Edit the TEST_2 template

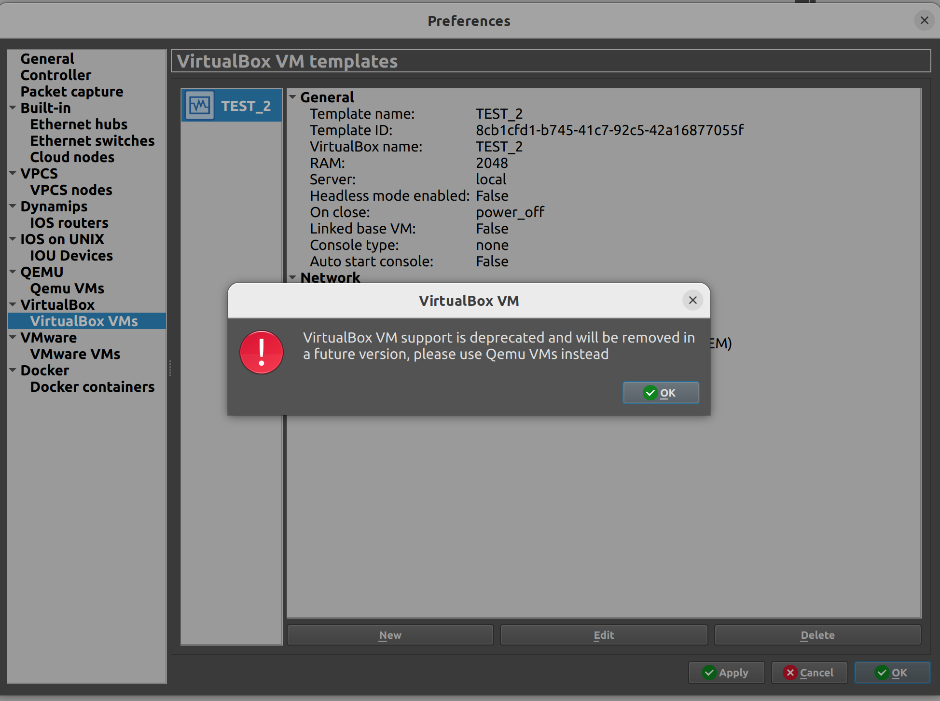click(603, 635)
